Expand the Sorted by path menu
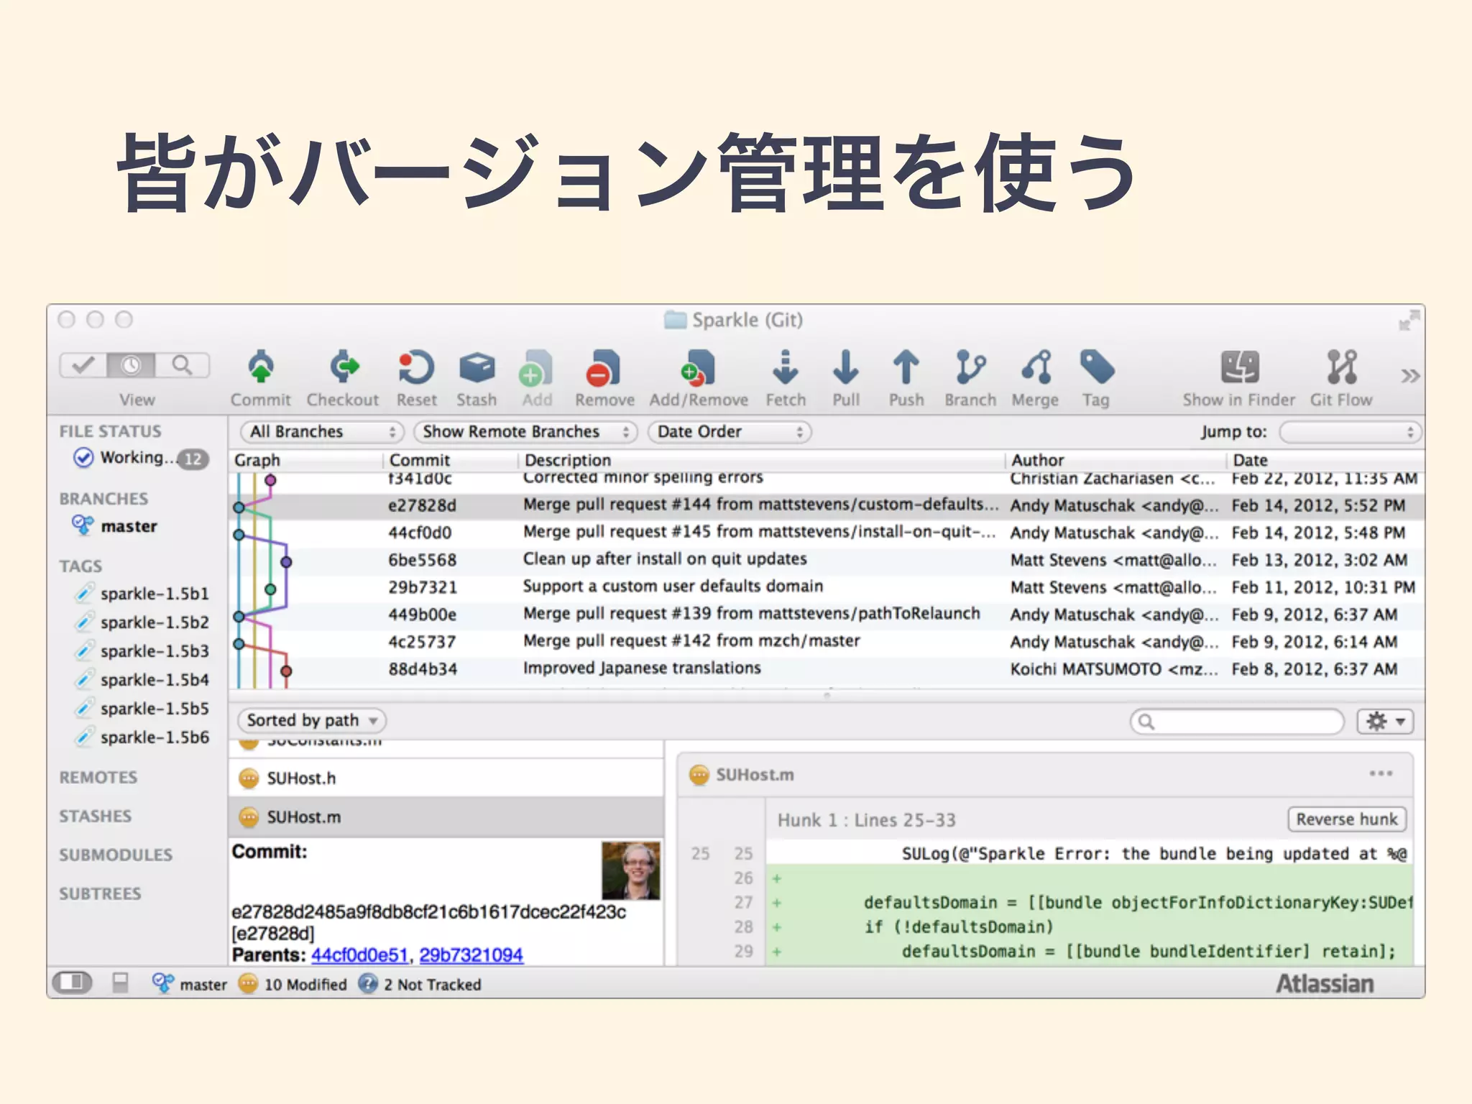The width and height of the screenshot is (1472, 1104). click(311, 720)
